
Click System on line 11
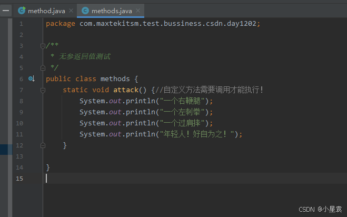(x=92, y=134)
